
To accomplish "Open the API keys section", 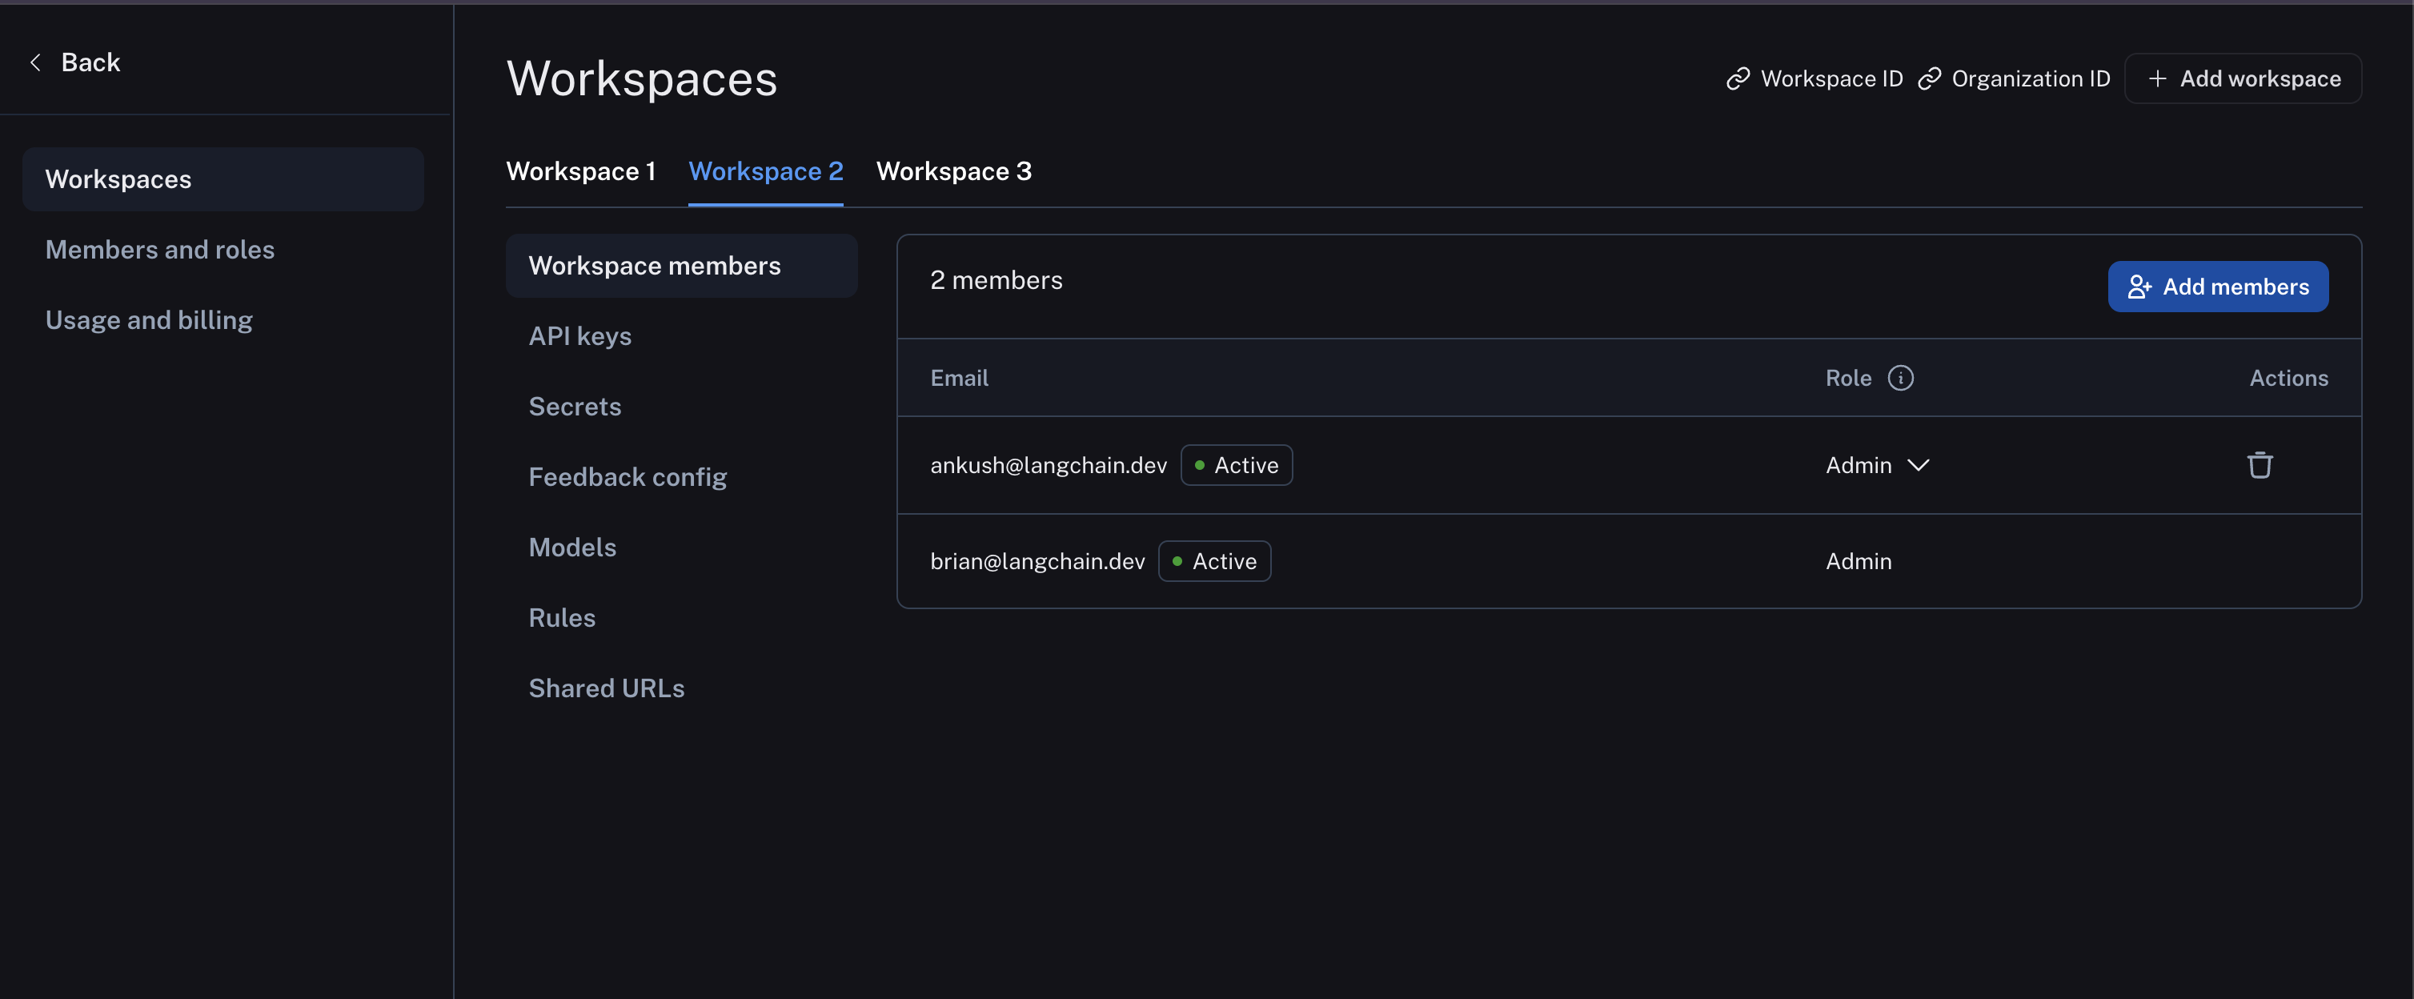I will [579, 335].
